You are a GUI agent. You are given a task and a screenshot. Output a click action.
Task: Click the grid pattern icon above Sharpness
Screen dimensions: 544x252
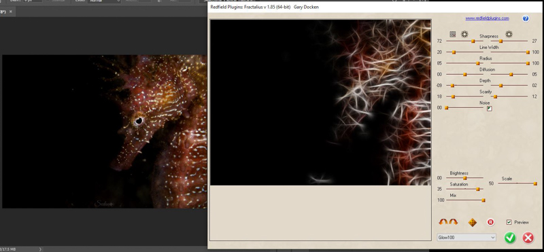click(452, 34)
